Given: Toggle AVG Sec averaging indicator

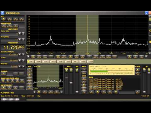Looking at the screenshot, I should (x=71, y=71).
